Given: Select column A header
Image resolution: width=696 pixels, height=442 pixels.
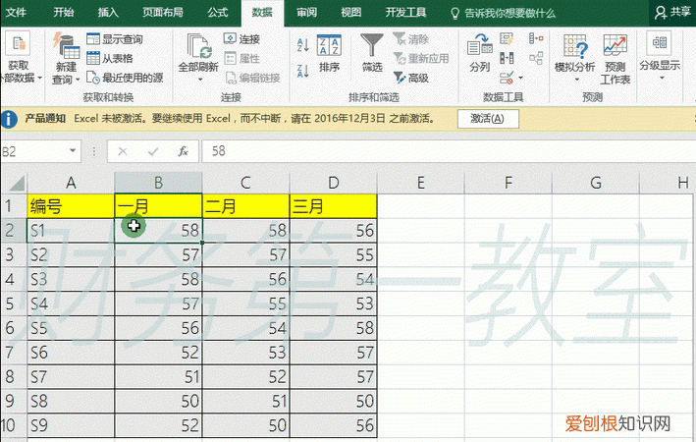Looking at the screenshot, I should (x=71, y=183).
